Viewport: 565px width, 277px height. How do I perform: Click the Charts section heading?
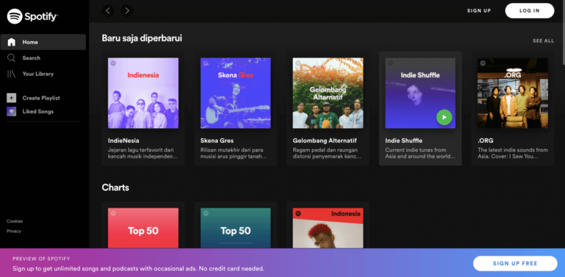[116, 188]
